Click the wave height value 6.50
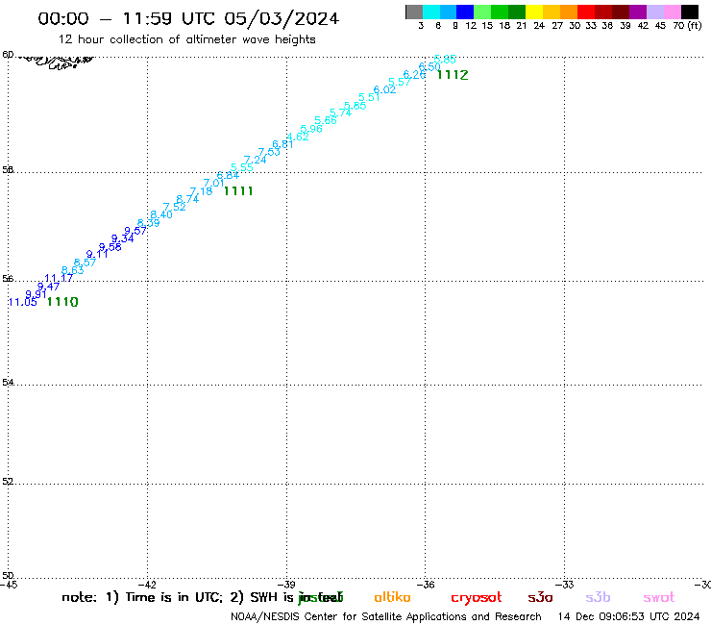 (429, 66)
